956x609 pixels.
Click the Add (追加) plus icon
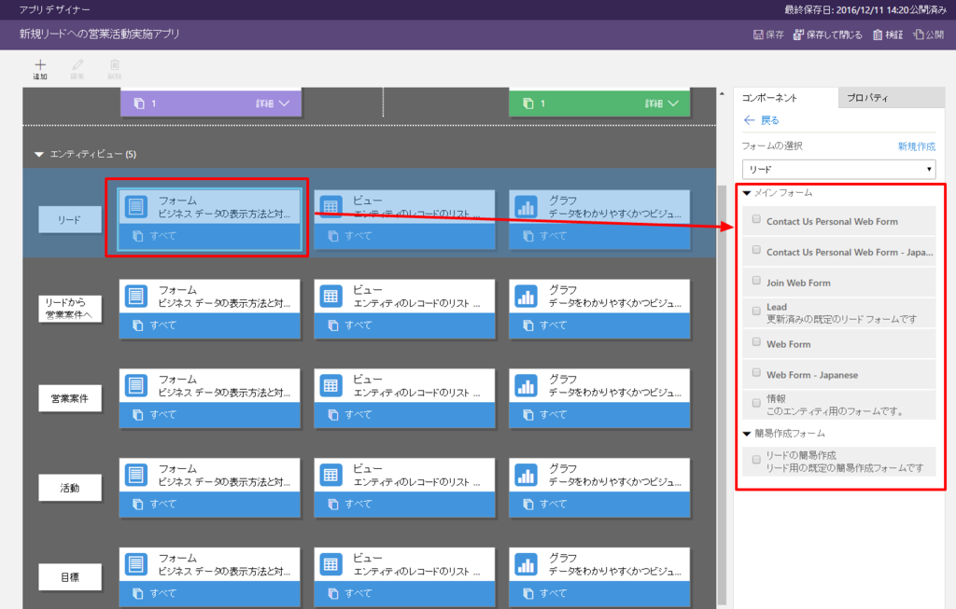point(40,64)
